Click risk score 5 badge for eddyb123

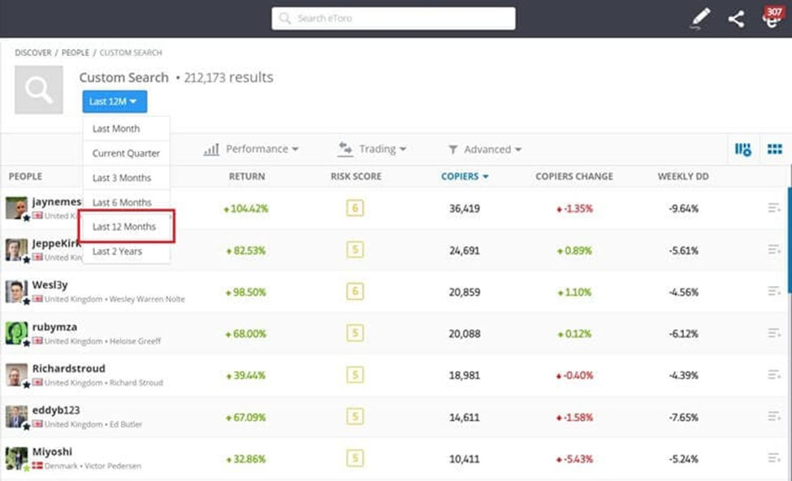click(x=355, y=416)
